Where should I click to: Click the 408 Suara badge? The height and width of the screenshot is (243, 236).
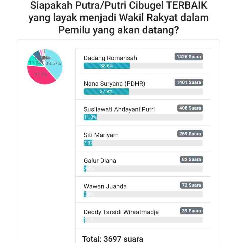pos(190,108)
